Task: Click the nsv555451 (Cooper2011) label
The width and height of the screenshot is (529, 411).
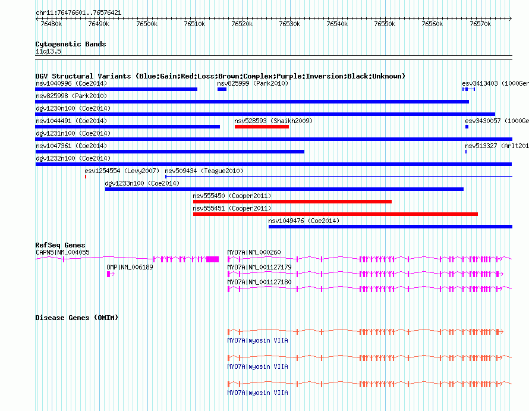Action: coord(232,208)
